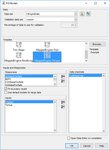
Task: Select the MappedEngine-Fuel template icon
Action: click(47, 44)
